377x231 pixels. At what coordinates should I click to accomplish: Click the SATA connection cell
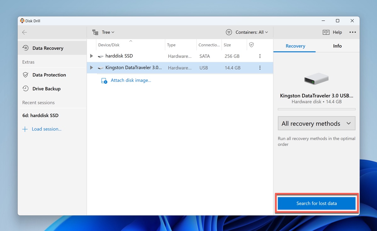click(205, 56)
